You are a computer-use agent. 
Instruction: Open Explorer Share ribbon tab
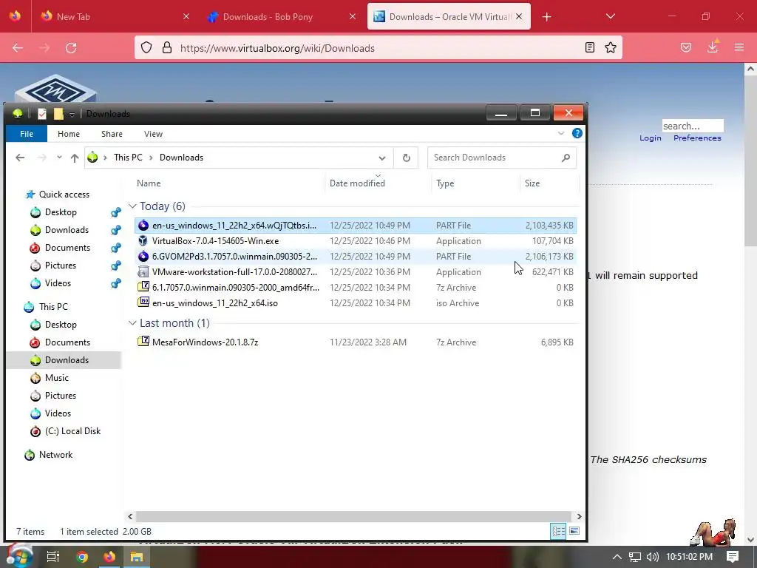[112, 134]
